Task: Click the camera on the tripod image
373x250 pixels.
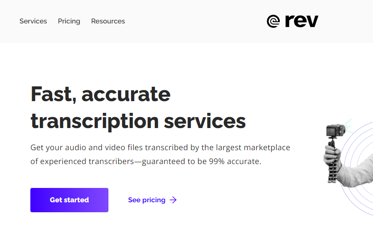Action: point(335,131)
